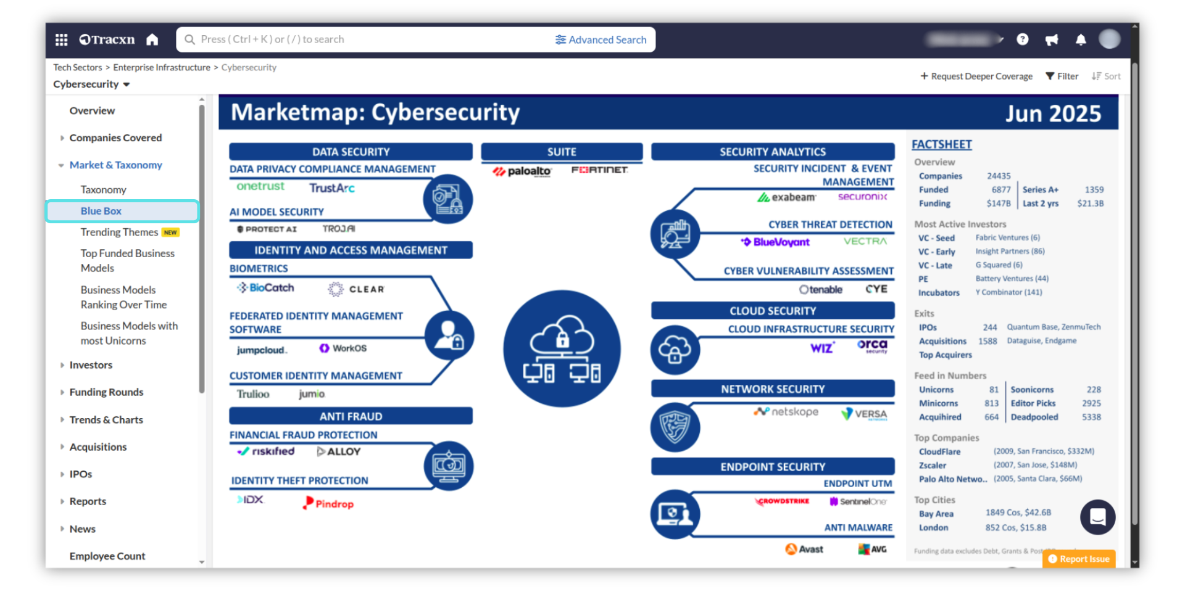The image size is (1185, 592).
Task: Open Advanced Search options
Action: coord(601,39)
